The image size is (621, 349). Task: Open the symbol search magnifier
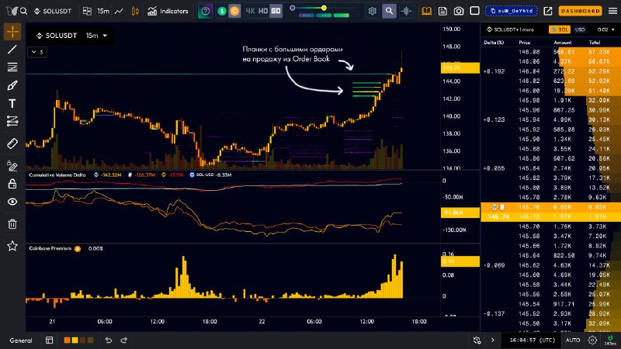[x=24, y=11]
